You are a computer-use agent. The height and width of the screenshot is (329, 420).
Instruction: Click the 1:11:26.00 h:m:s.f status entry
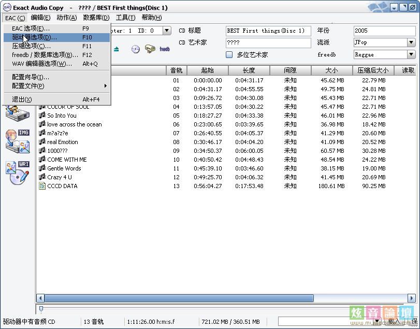[151, 322]
